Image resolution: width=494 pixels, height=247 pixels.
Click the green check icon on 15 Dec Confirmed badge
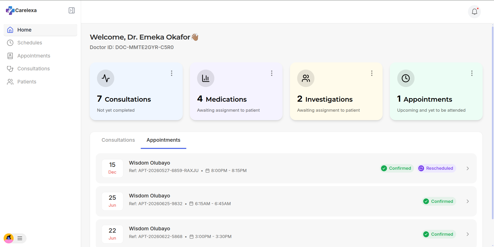coord(384,168)
